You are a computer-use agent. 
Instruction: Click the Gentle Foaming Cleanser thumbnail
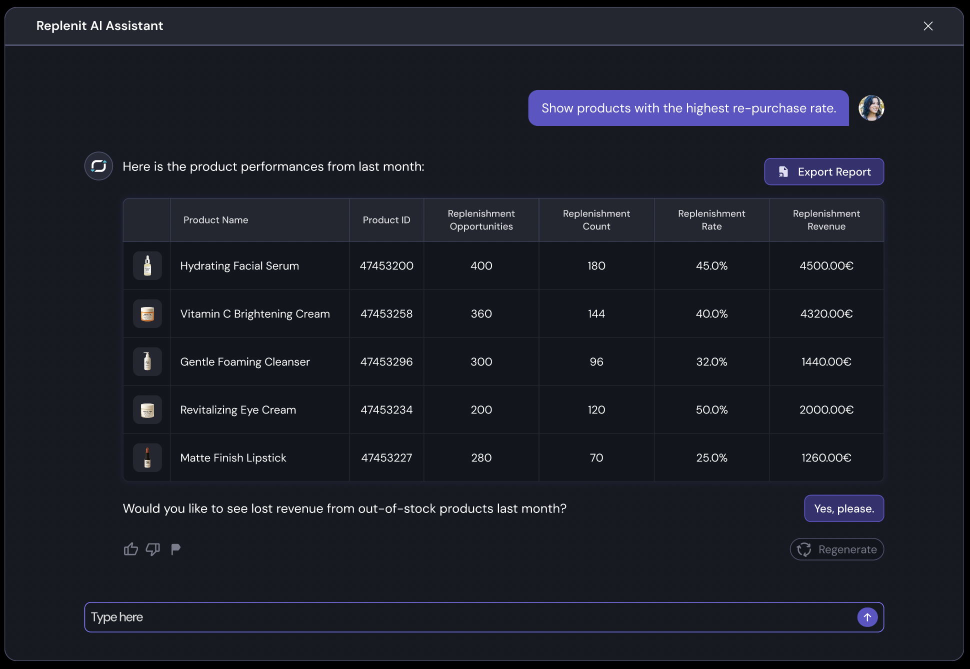coord(147,361)
